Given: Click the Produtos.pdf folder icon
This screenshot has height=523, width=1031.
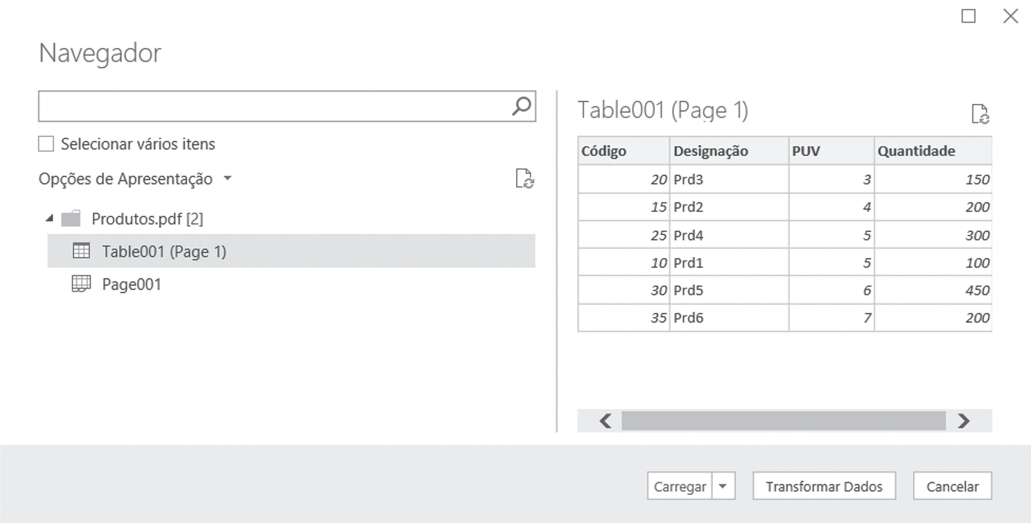Looking at the screenshot, I should [71, 219].
